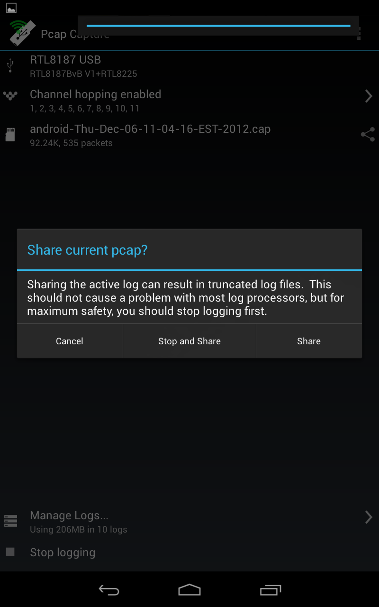Tap the SD card file icon

[x=10, y=134]
